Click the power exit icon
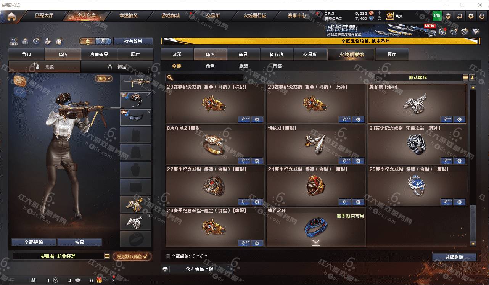The height and width of the screenshot is (285, 489). (x=482, y=16)
